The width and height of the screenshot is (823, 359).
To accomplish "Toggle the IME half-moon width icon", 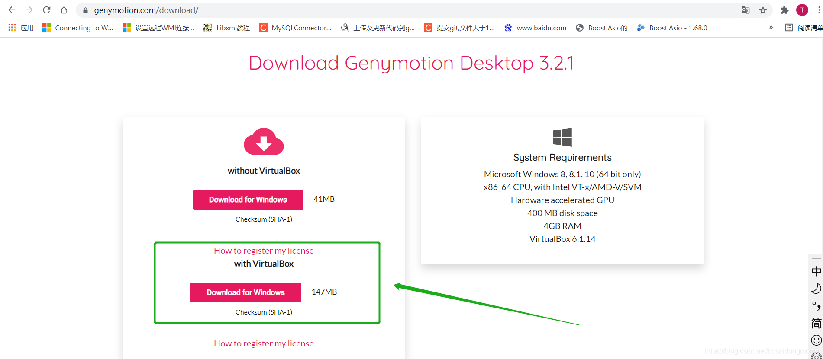I will (x=816, y=289).
